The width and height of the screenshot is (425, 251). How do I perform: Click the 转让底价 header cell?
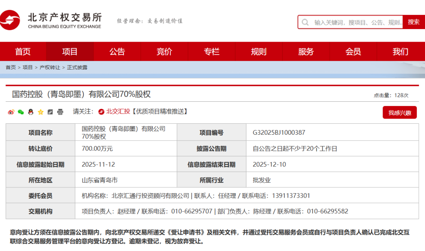41,148
